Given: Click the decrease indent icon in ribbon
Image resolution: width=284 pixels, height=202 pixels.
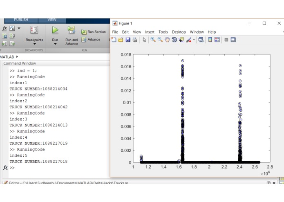Looking at the screenshot, I should (x=12, y=43).
